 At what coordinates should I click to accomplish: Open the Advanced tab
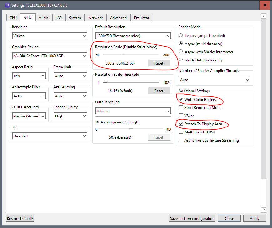(118, 18)
